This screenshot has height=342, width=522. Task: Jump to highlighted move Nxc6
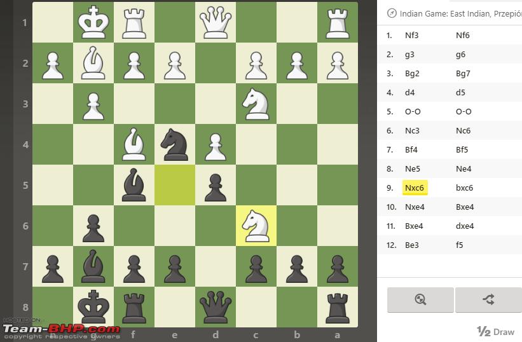tap(415, 188)
